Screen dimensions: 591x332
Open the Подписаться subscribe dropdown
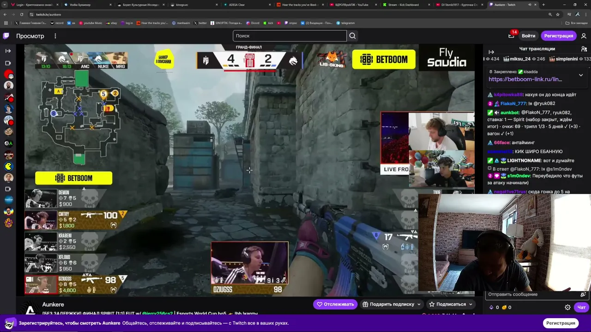point(451,304)
